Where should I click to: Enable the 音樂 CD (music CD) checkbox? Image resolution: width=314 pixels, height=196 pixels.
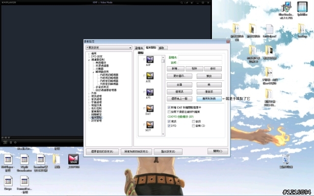(193, 126)
